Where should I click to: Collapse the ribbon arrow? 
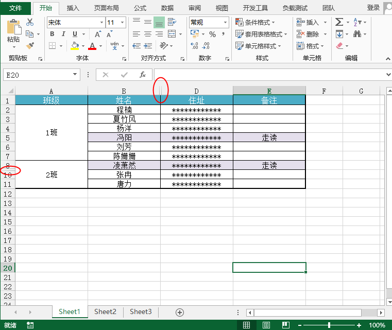click(x=388, y=59)
